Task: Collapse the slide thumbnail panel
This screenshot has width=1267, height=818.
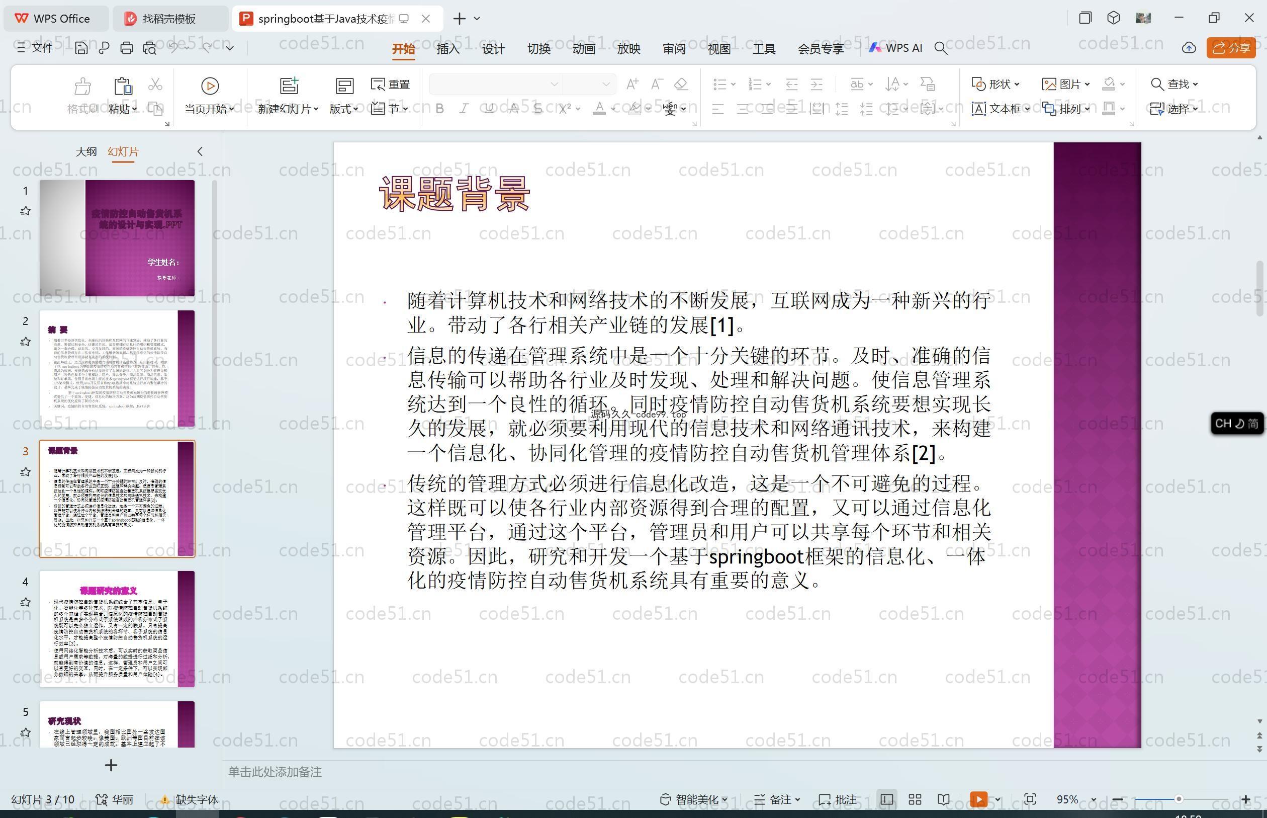Action: 200,151
